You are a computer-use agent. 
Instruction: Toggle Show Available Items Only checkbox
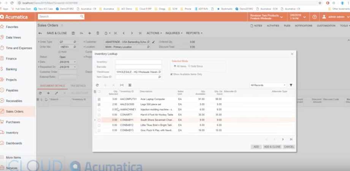(x=171, y=74)
